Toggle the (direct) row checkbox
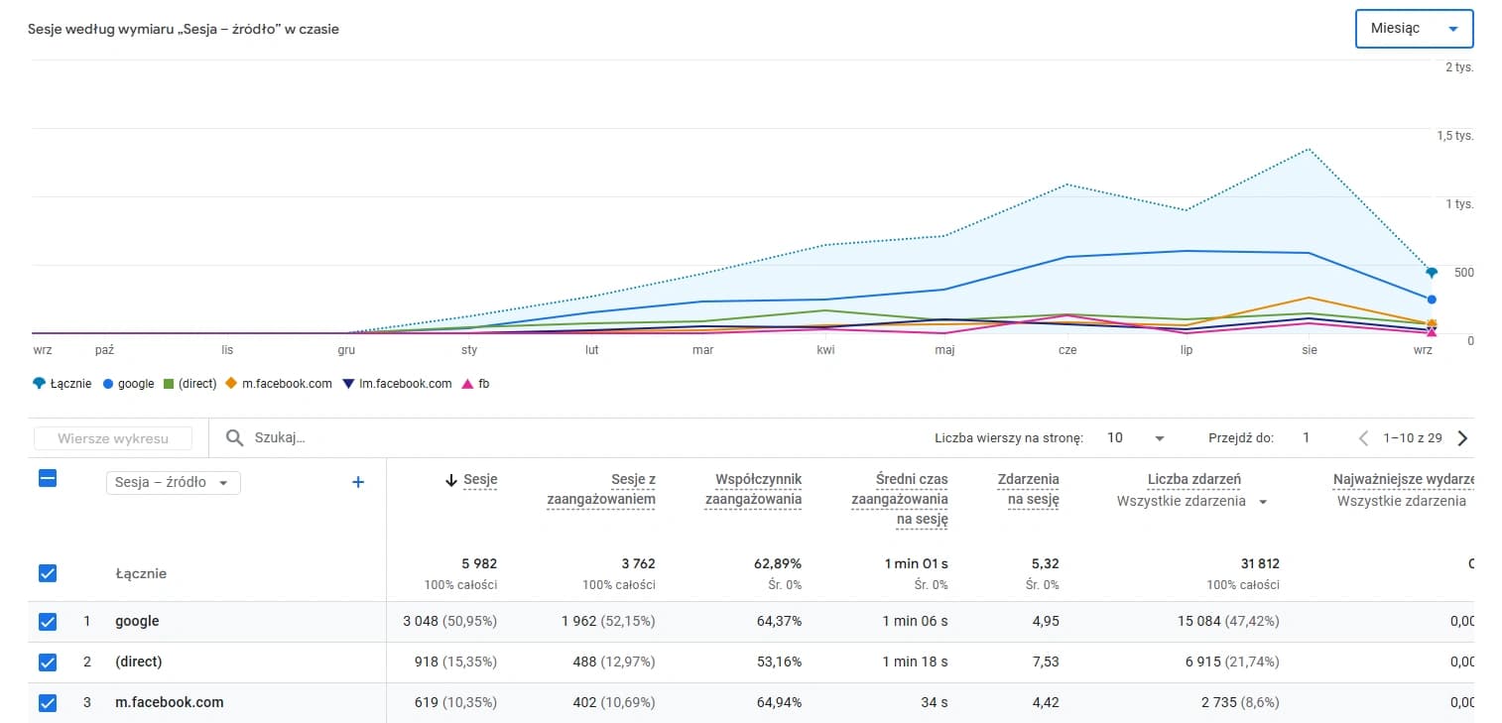The width and height of the screenshot is (1502, 723). click(x=47, y=662)
